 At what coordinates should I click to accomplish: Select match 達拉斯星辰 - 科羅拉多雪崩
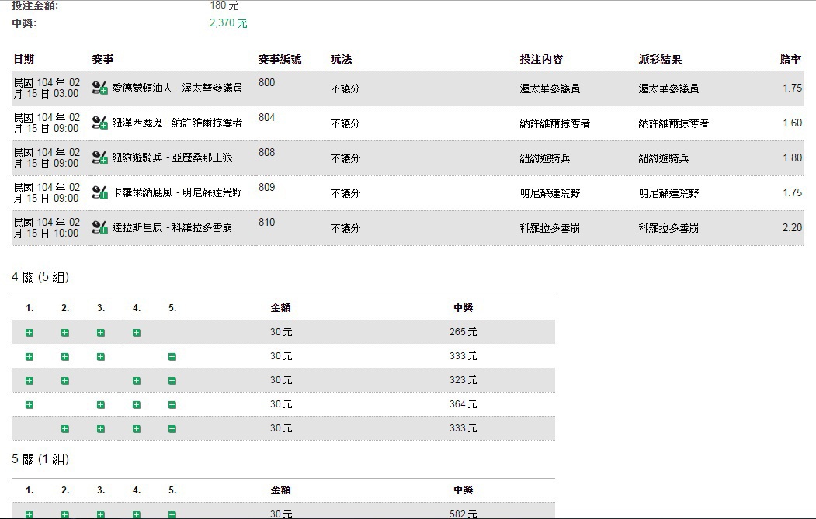(172, 227)
